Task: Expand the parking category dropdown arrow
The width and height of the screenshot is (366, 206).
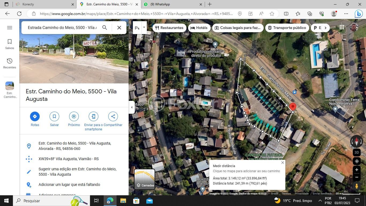Action: pyautogui.click(x=144, y=27)
